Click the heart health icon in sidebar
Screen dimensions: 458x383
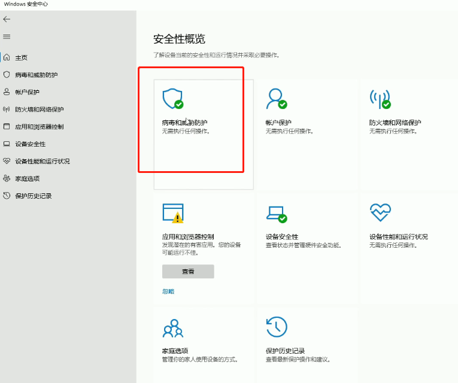[x=7, y=161]
